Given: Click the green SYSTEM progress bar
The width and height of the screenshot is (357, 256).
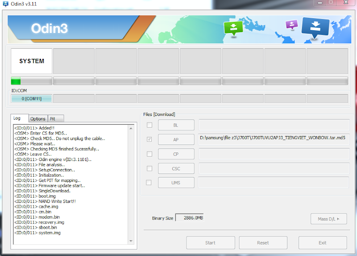Looking at the screenshot, I should pos(31,81).
